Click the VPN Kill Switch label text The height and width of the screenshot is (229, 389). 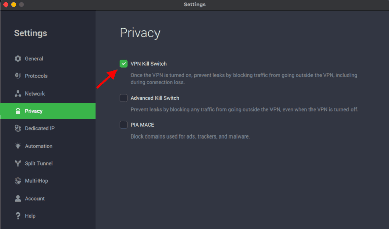(148, 64)
